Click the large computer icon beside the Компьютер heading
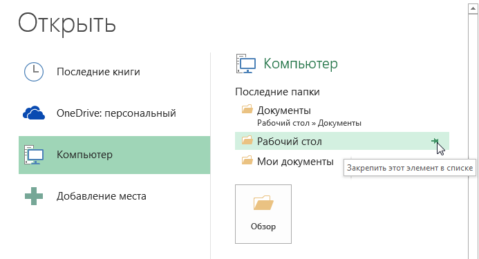This screenshot has height=259, width=479. 246,64
